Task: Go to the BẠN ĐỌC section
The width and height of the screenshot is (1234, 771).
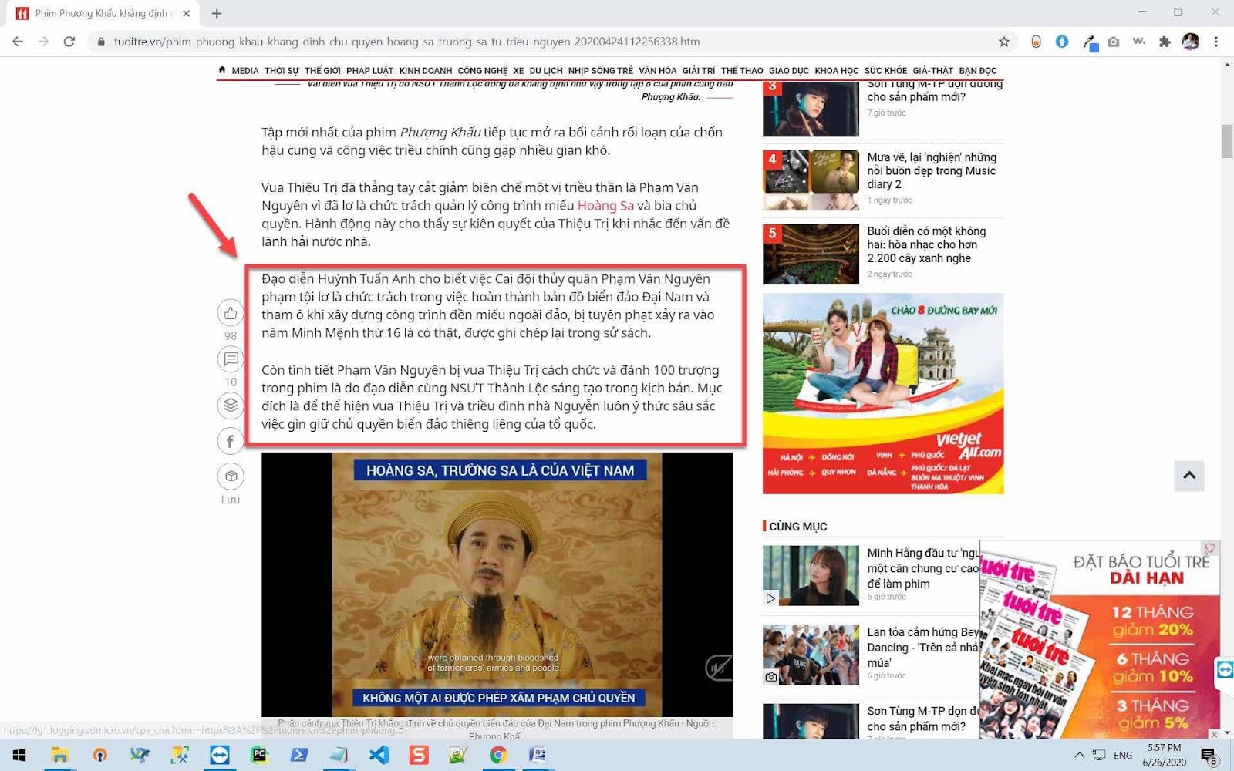Action: coord(978,71)
